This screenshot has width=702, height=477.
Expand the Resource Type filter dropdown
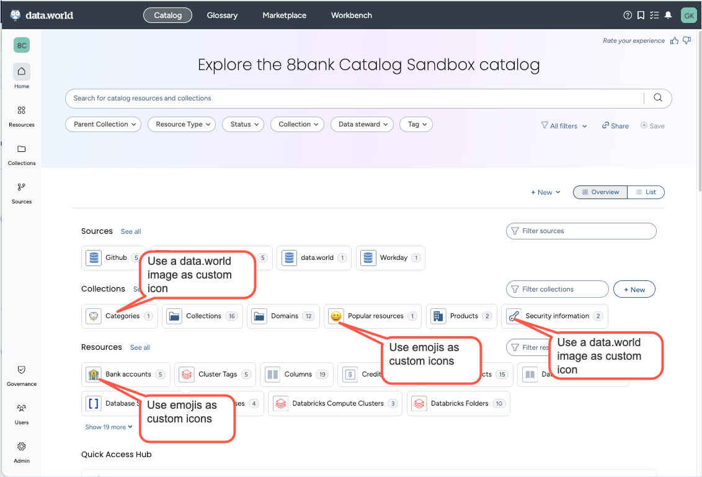pyautogui.click(x=182, y=125)
